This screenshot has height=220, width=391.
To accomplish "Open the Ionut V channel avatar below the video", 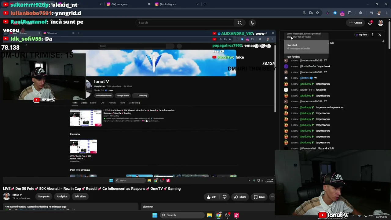I will [6, 196].
